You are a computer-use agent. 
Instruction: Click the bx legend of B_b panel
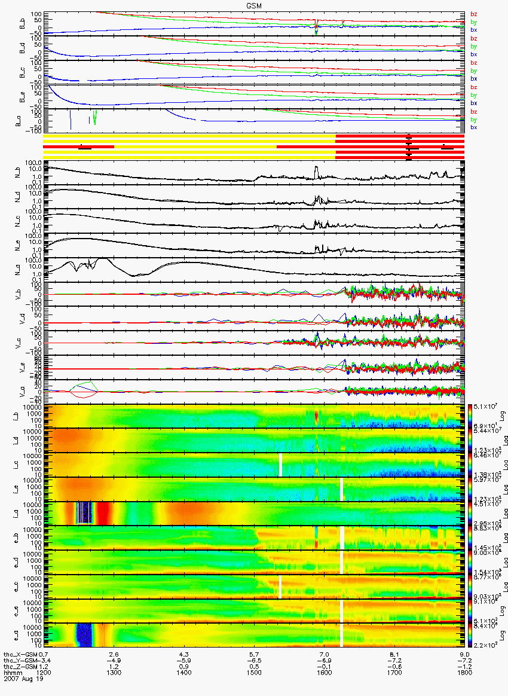474,30
